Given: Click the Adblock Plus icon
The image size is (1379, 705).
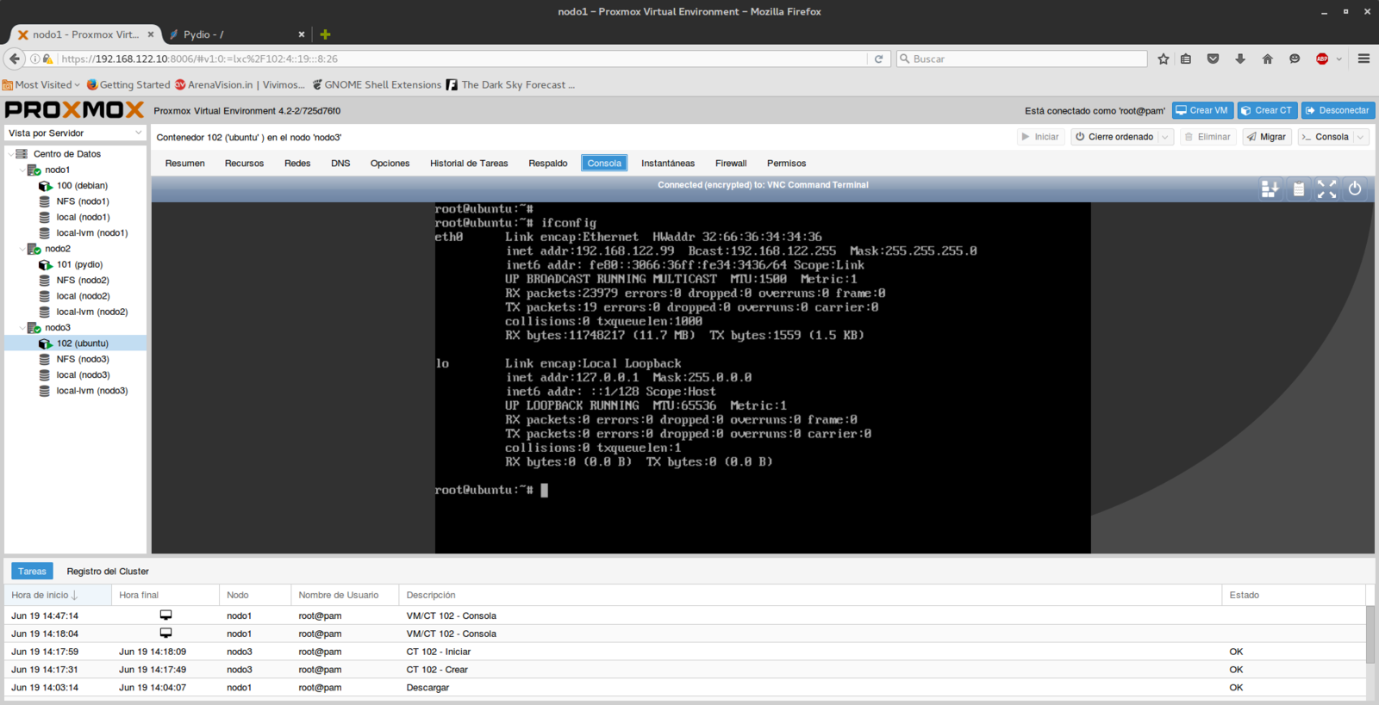Looking at the screenshot, I should click(1322, 59).
